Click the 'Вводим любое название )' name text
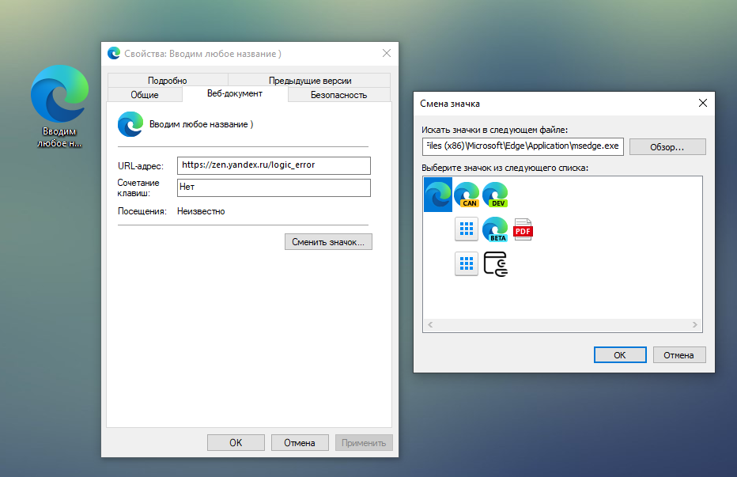The image size is (737, 477). pyautogui.click(x=201, y=124)
